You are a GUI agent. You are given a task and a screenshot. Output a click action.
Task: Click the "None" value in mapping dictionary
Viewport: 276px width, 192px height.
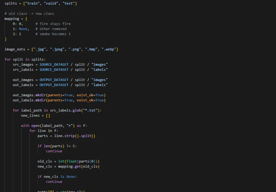click(23, 29)
